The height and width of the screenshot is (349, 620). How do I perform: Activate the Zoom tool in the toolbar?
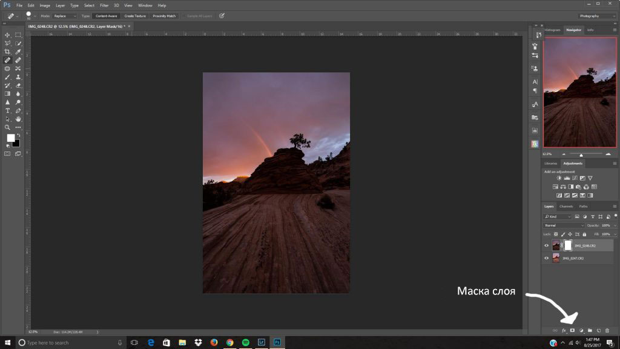pyautogui.click(x=8, y=127)
